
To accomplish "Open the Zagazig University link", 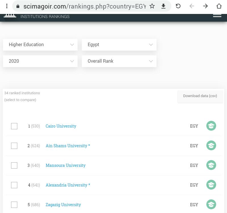I will tap(63, 204).
